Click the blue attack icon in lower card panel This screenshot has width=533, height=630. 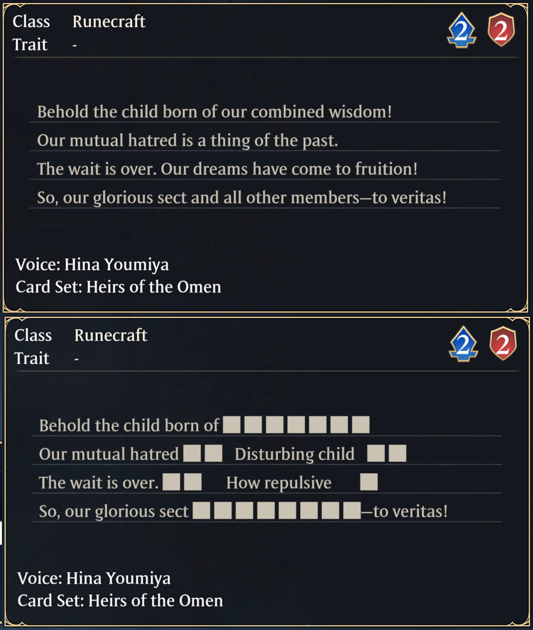[x=463, y=346]
